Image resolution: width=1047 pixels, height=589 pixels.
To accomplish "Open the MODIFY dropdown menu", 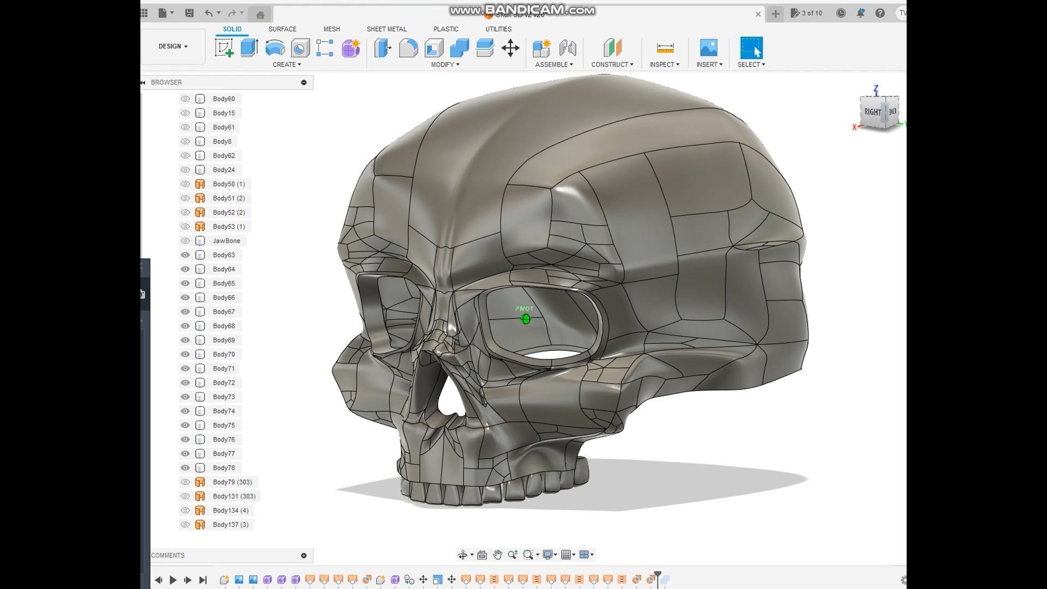I will [x=444, y=64].
